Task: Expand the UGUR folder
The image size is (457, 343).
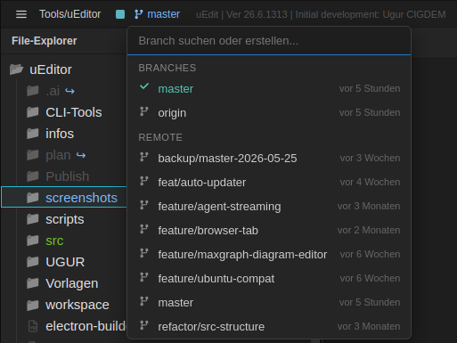Action: [64, 262]
